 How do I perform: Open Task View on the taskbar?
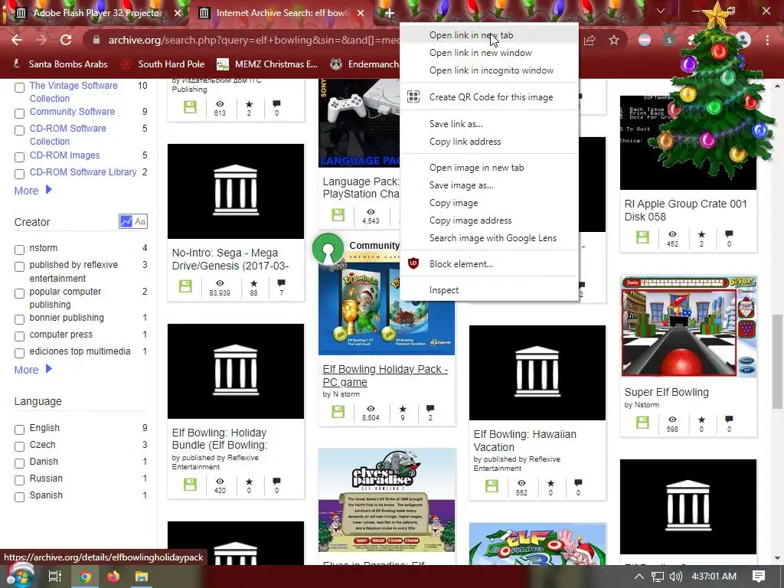click(54, 577)
